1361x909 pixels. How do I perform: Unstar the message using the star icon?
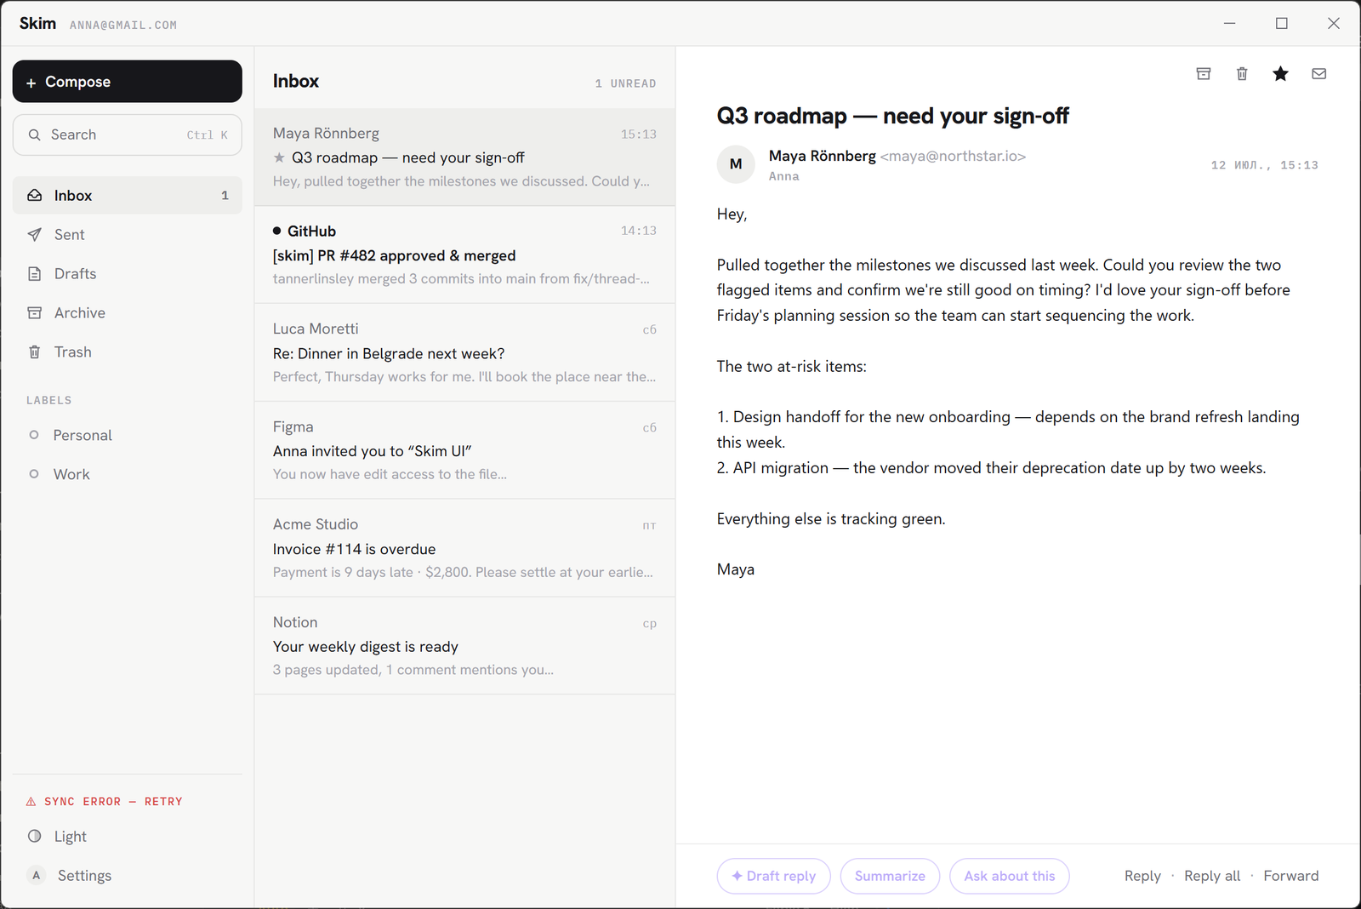point(1280,74)
